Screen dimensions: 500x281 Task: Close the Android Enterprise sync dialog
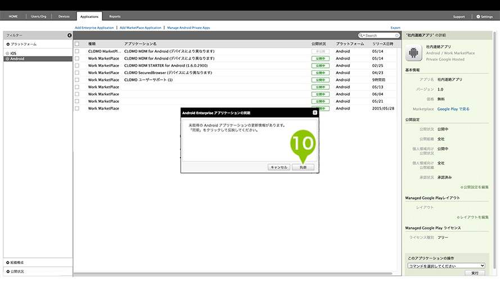pyautogui.click(x=315, y=112)
